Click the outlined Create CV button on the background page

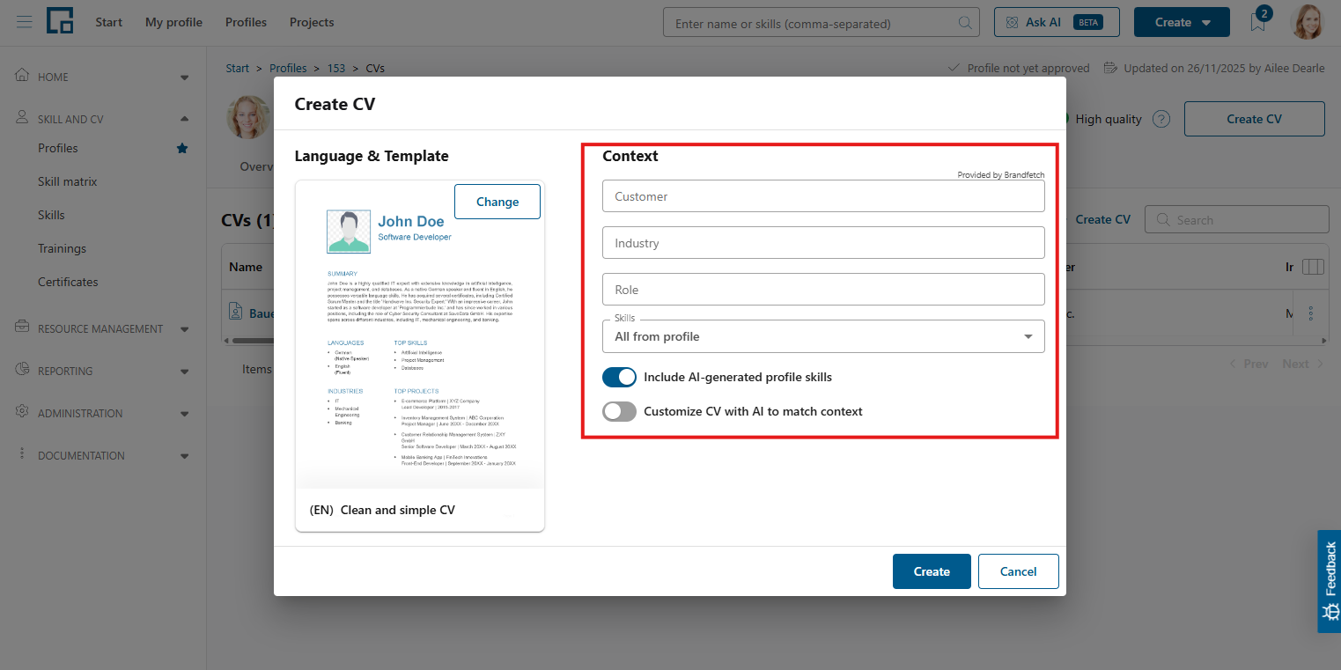click(1255, 119)
